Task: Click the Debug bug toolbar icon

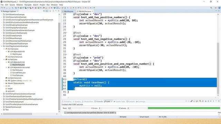Action: tap(16, 8)
